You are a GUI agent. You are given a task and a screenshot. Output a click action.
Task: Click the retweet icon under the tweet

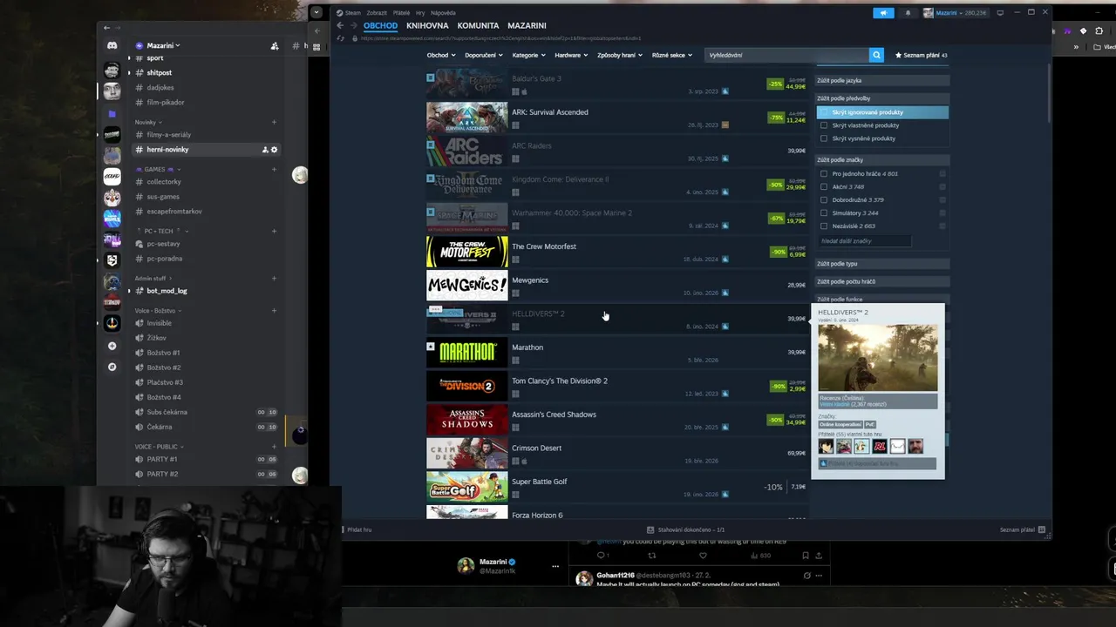coord(651,555)
